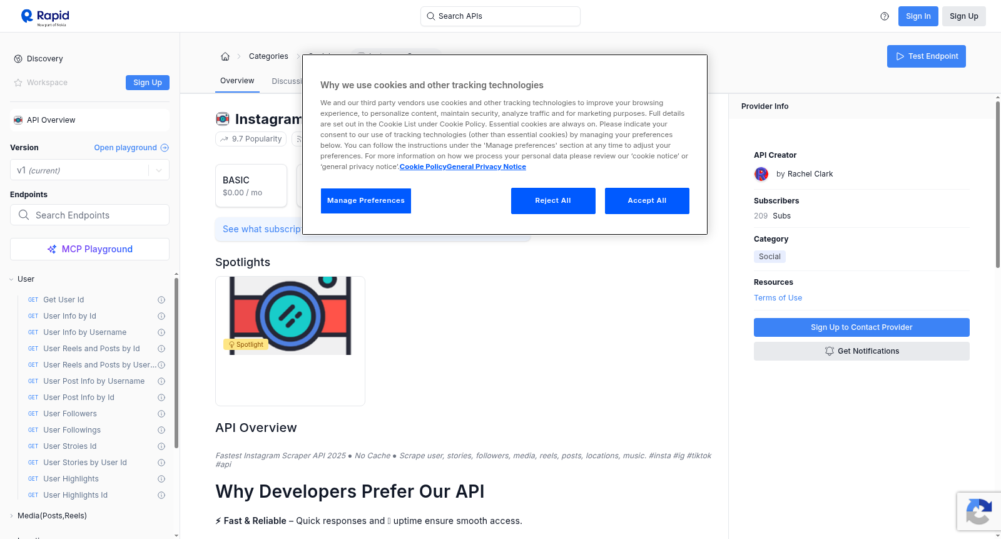This screenshot has width=1001, height=539.
Task: Open the Discovery menu item
Action: (45, 59)
